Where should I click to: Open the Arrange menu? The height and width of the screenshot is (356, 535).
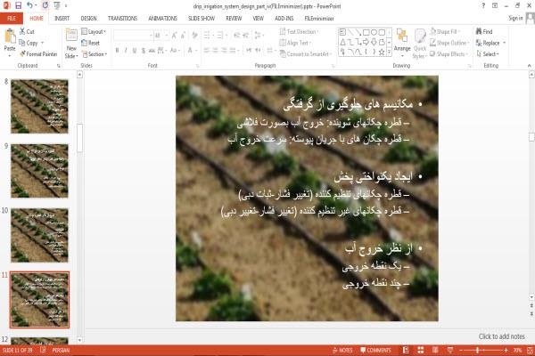point(402,43)
